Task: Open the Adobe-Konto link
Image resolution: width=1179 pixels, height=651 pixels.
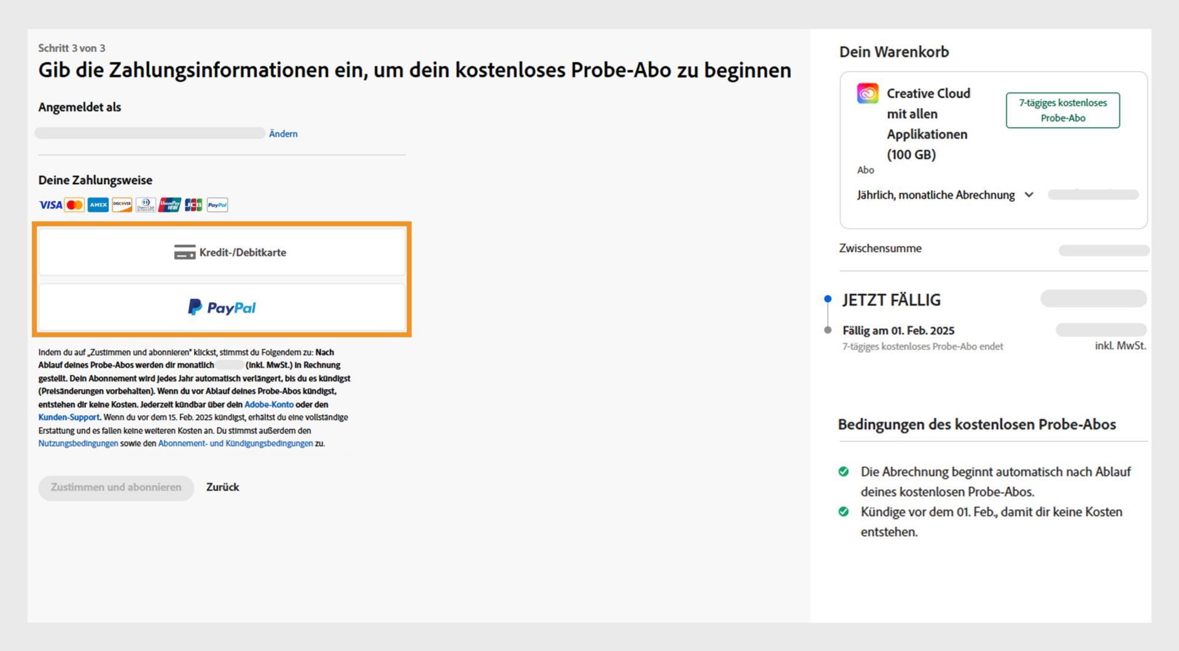Action: [x=269, y=404]
